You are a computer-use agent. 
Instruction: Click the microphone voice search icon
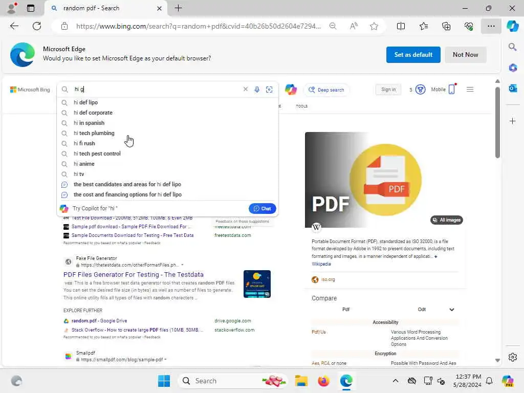tap(257, 89)
